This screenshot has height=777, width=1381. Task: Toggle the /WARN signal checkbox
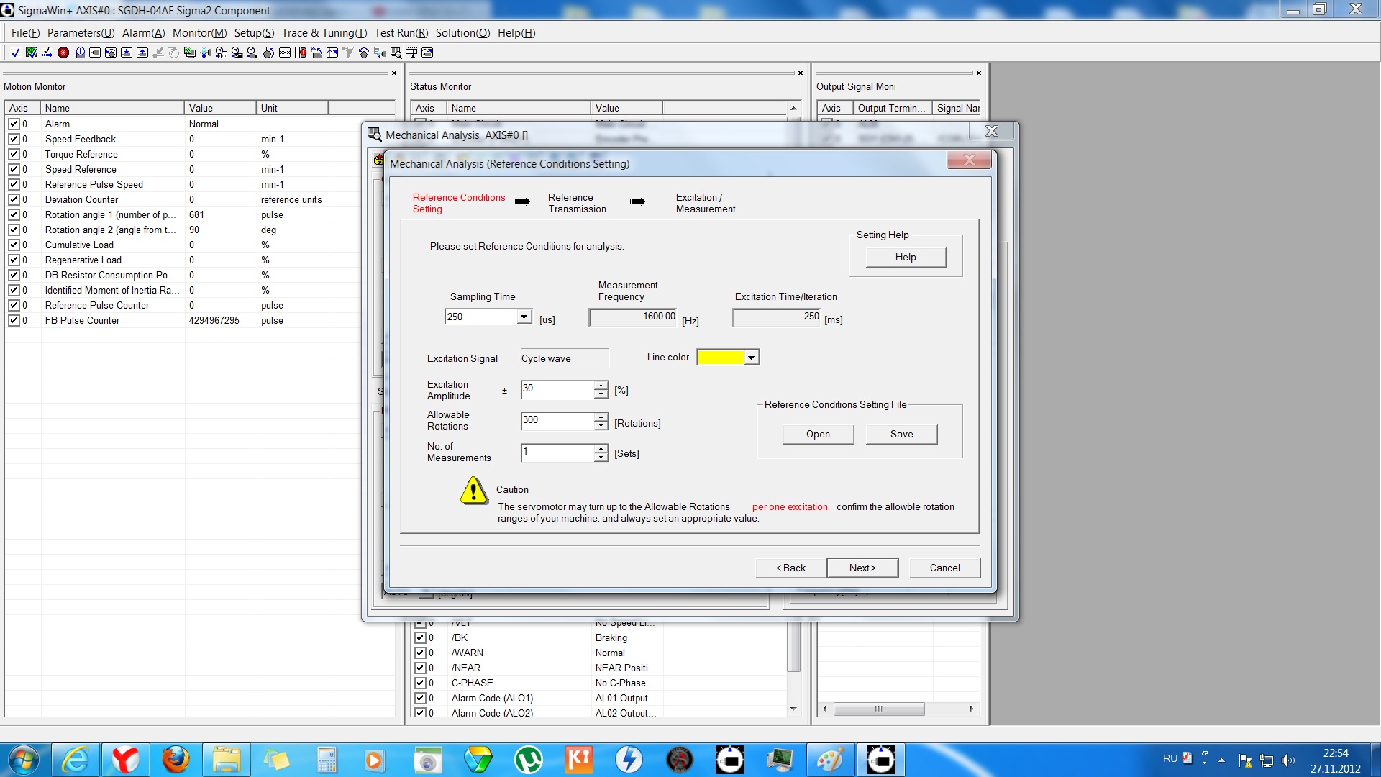tap(420, 653)
